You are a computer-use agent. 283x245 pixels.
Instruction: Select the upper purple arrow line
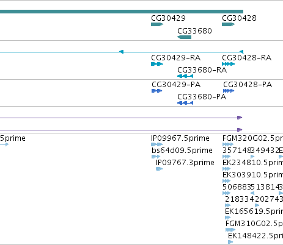tap(121, 118)
